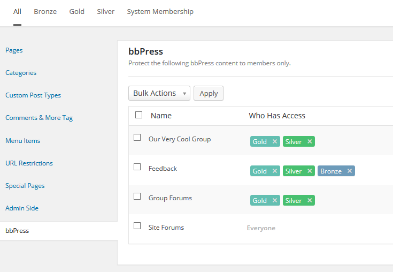393x272 pixels.
Task: Remove Gold tag from Our Very Cool Group
Action: (275, 141)
